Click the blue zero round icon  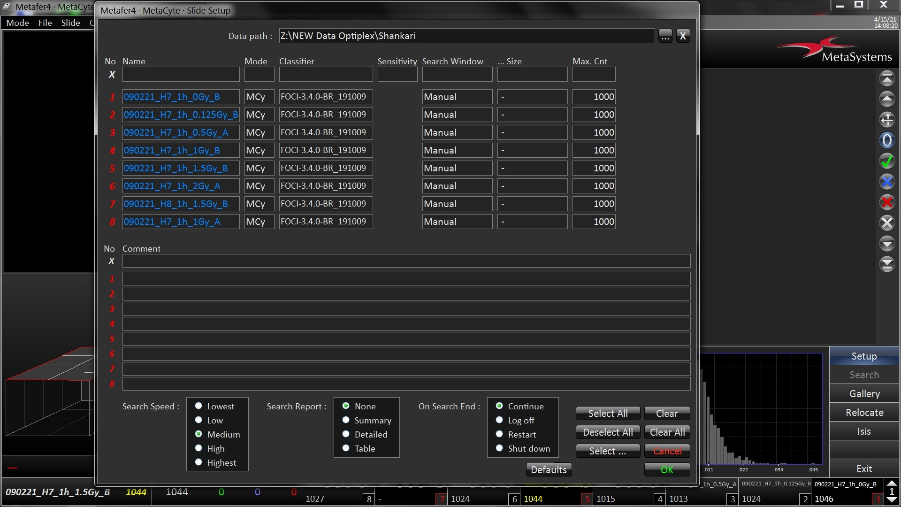tap(886, 140)
